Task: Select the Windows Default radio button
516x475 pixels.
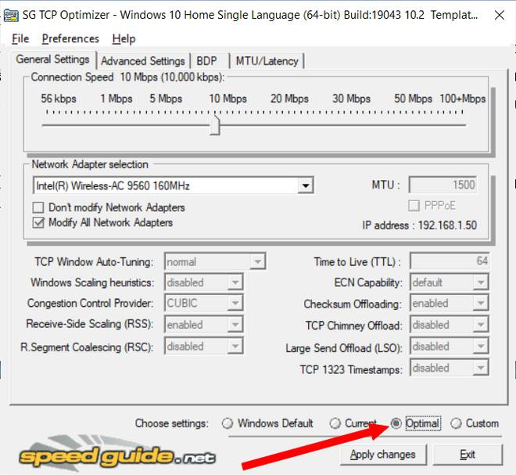Action: click(x=228, y=423)
